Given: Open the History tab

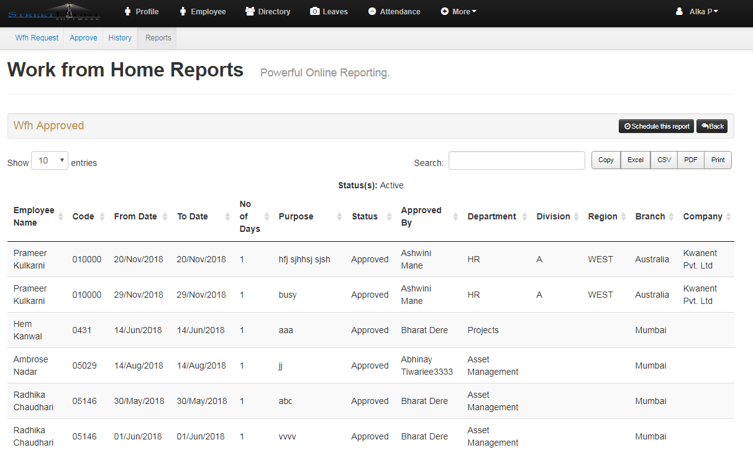Looking at the screenshot, I should coord(119,37).
